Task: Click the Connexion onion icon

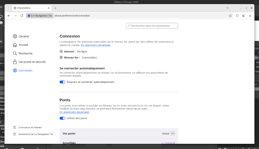Action: 15,70
